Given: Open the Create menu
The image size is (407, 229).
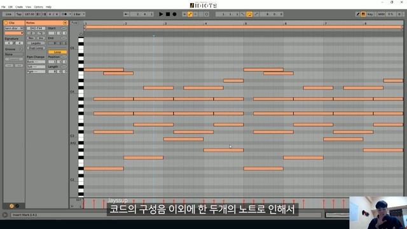Looking at the screenshot, I should 19,7.
